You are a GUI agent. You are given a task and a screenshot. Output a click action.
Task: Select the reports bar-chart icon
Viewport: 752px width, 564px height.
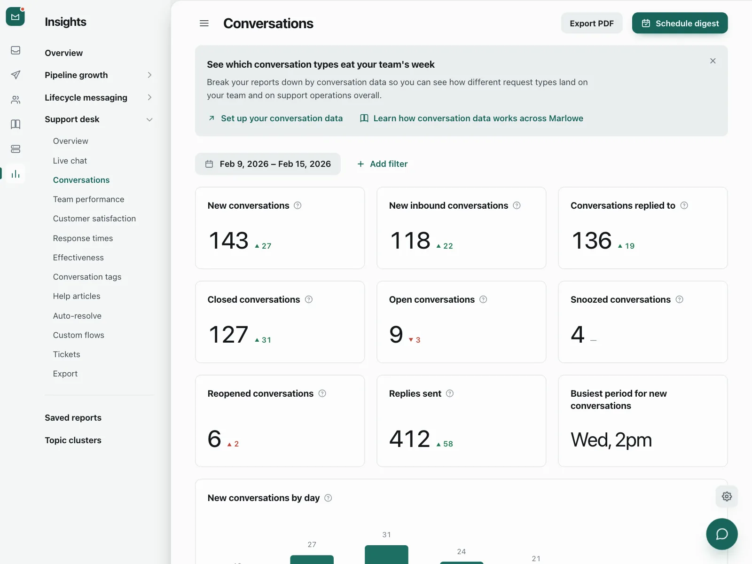(x=16, y=174)
